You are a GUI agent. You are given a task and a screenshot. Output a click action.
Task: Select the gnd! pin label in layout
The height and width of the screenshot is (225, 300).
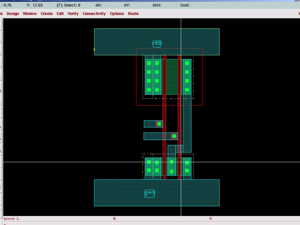click(150, 193)
